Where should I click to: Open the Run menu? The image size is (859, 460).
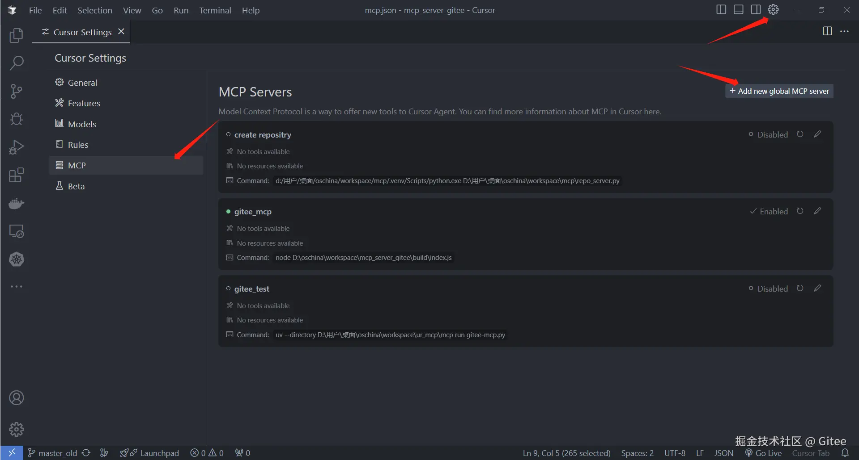pyautogui.click(x=181, y=10)
